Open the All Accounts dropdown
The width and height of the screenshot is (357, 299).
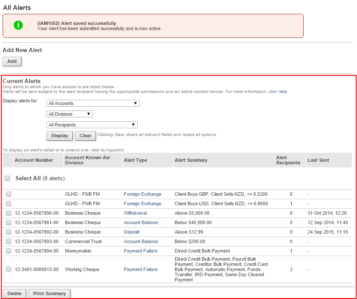coord(93,103)
